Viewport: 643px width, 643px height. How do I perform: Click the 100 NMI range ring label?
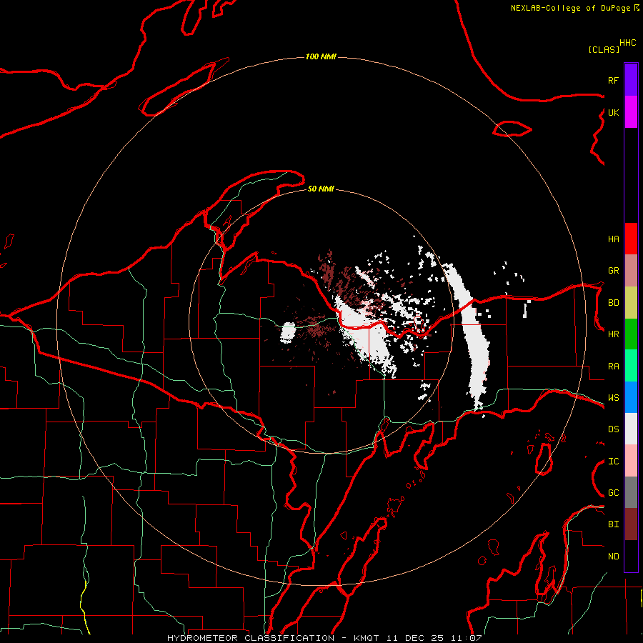321,56
